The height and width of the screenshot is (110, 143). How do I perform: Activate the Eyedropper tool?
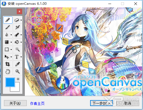click(x=18, y=64)
